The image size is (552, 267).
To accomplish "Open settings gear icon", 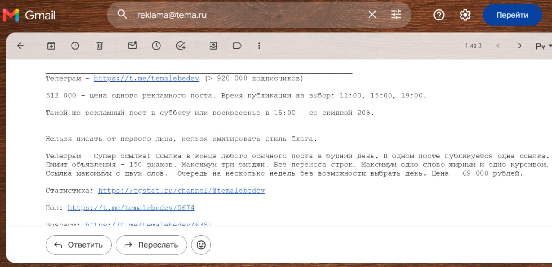I will [x=465, y=15].
